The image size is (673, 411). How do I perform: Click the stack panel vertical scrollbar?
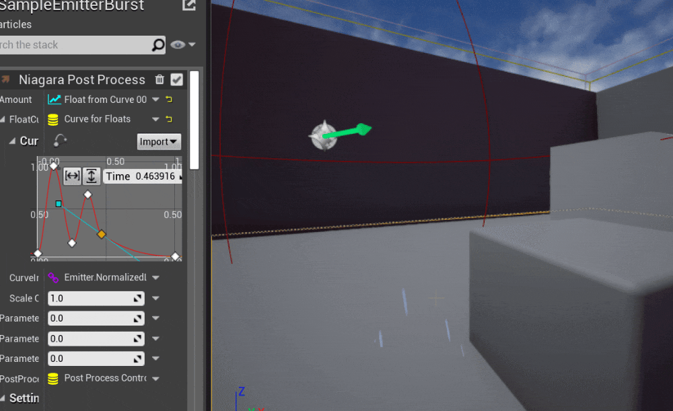point(194,120)
